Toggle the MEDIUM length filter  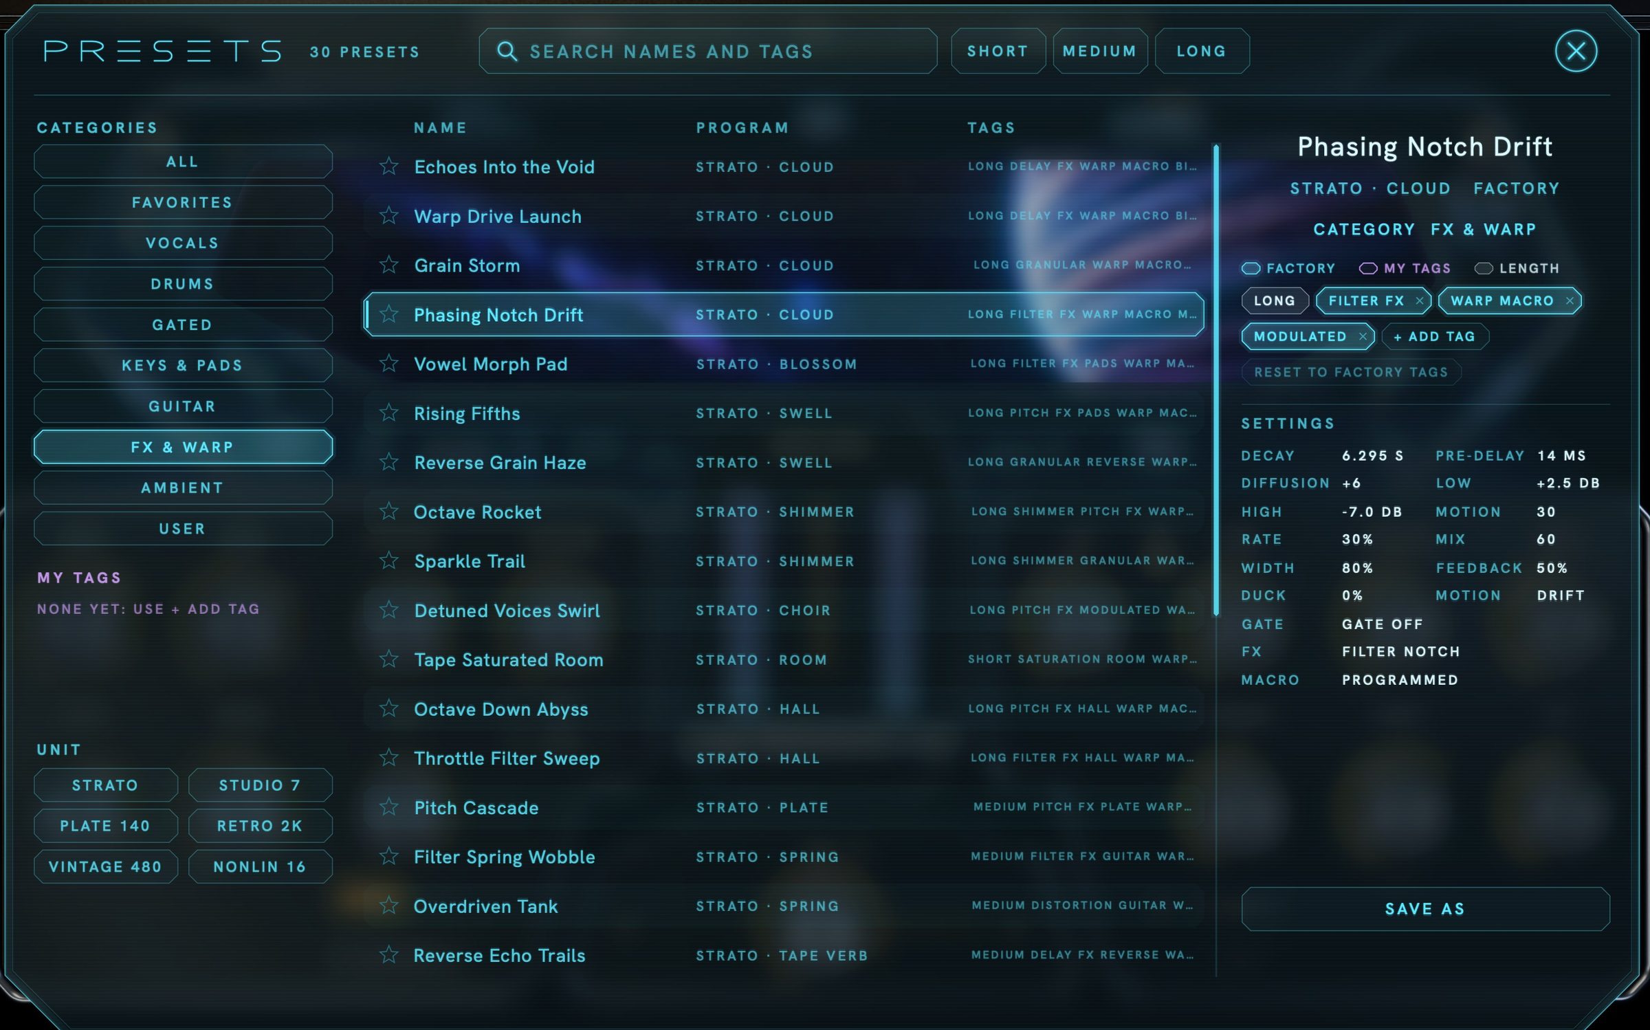coord(1100,51)
